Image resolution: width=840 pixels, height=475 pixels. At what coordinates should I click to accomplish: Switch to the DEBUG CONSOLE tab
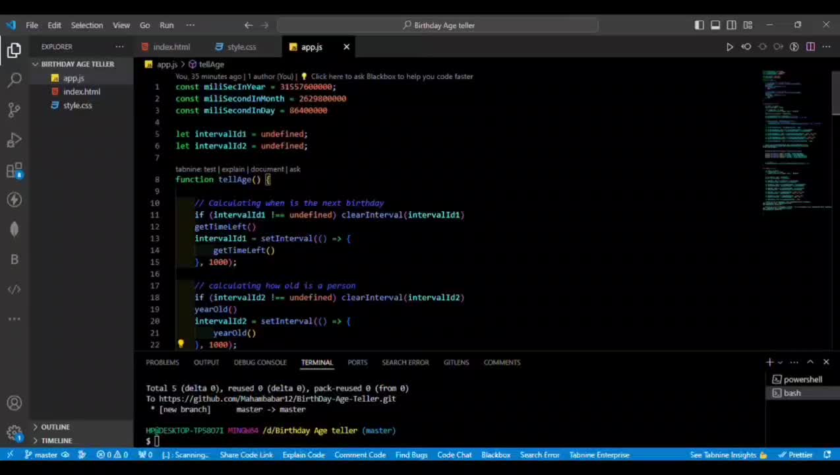[x=260, y=362]
